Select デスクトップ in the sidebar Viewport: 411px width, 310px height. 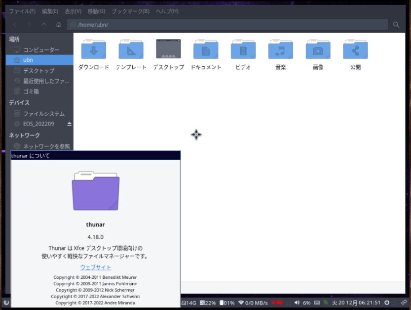(x=39, y=70)
